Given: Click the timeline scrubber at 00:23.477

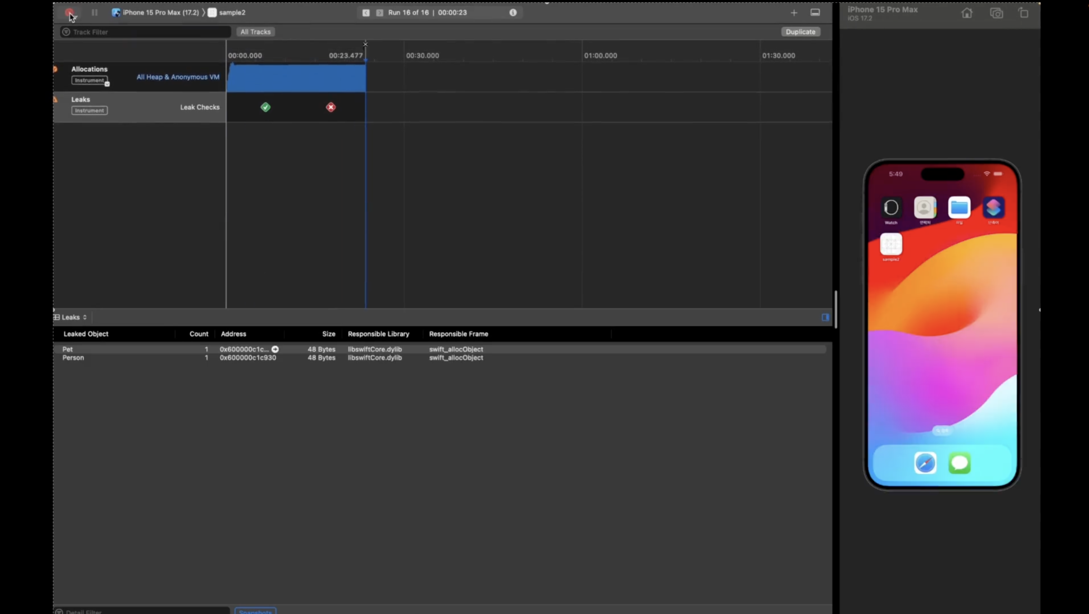Looking at the screenshot, I should (365, 55).
